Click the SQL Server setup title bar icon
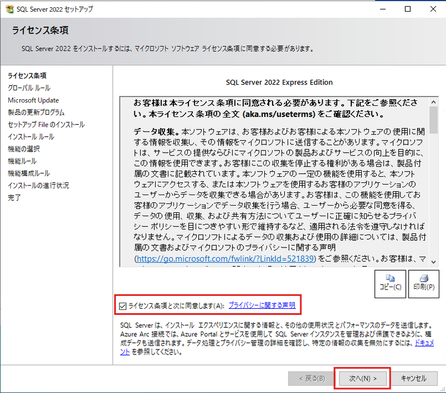The image size is (446, 393). [9, 9]
